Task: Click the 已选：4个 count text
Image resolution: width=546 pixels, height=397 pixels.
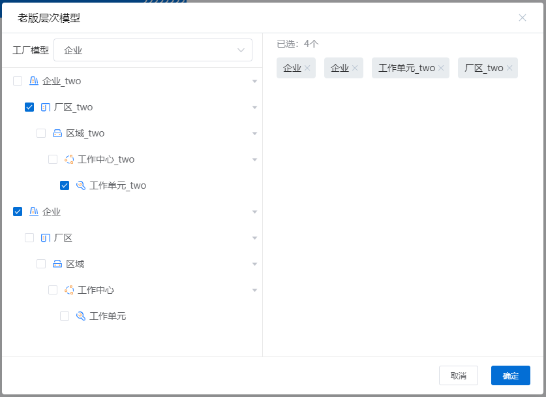Action: pos(297,44)
